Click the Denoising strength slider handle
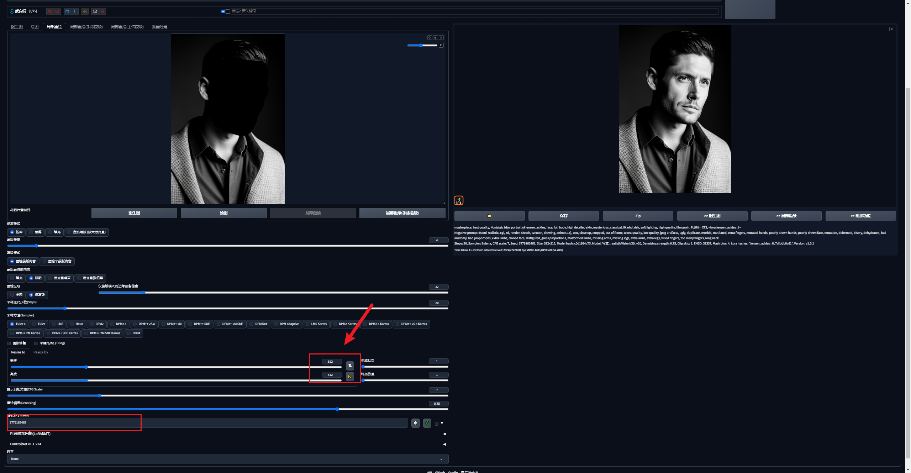The image size is (911, 473). 337,409
